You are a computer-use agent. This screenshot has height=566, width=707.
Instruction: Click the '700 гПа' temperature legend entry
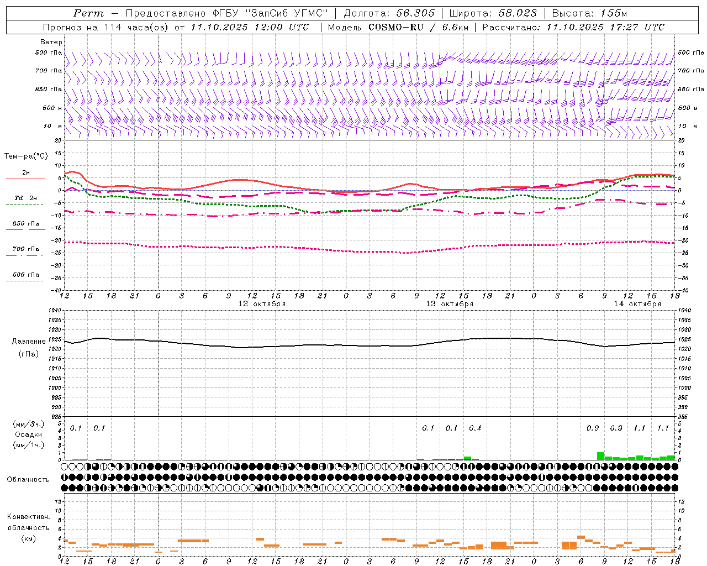(25, 249)
